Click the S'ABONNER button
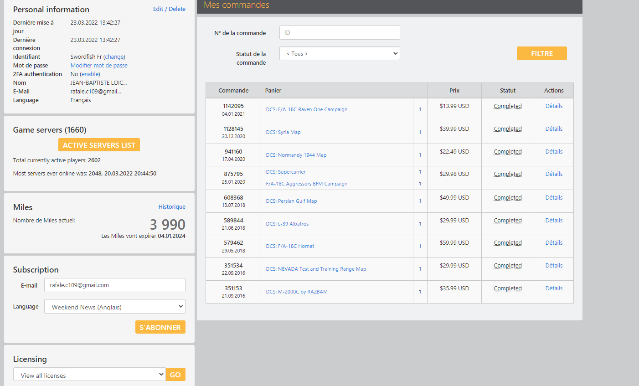This screenshot has height=386, width=639. pyautogui.click(x=160, y=327)
